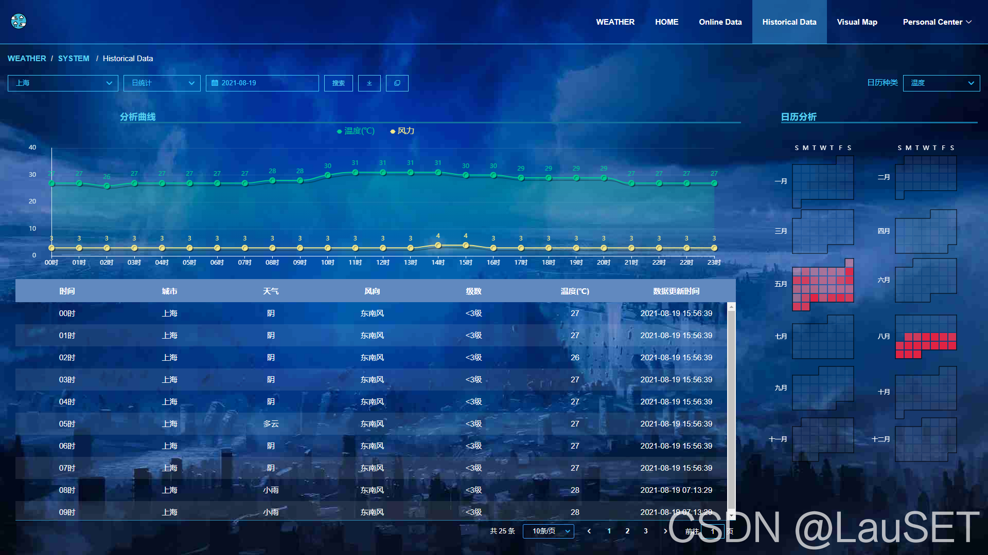Click the copy icon button
The image size is (988, 555).
click(397, 83)
